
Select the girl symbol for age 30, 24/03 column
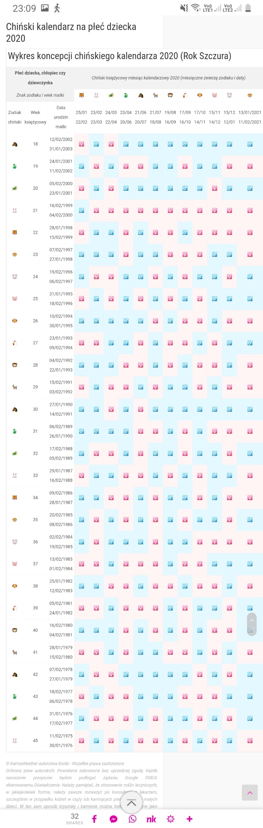coord(111,409)
